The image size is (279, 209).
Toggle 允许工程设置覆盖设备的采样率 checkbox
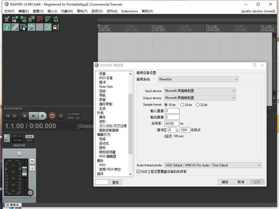click(161, 171)
